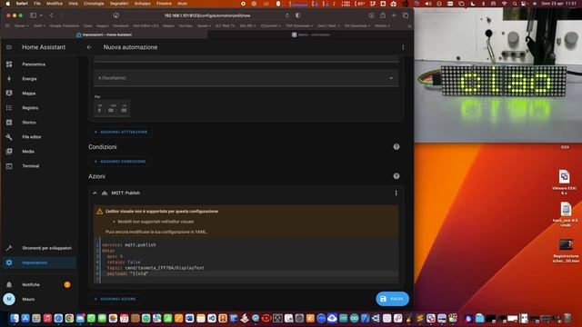
Task: Open Strumenti per sviluppatori
Action: pyautogui.click(x=46, y=248)
